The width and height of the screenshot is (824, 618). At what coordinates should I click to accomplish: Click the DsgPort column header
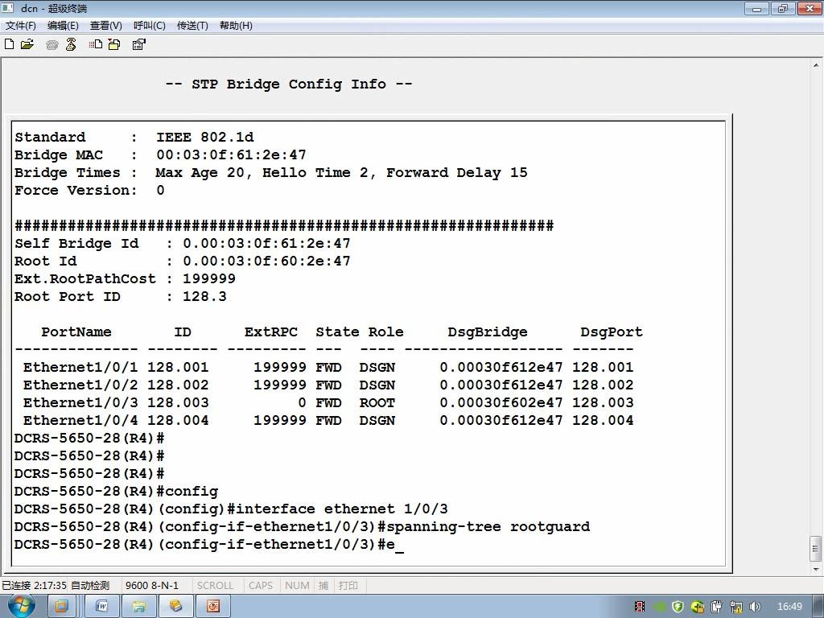612,332
